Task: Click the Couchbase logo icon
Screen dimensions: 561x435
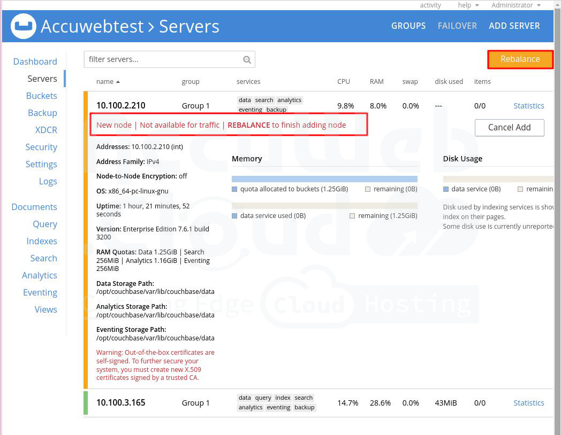Action: [x=24, y=26]
